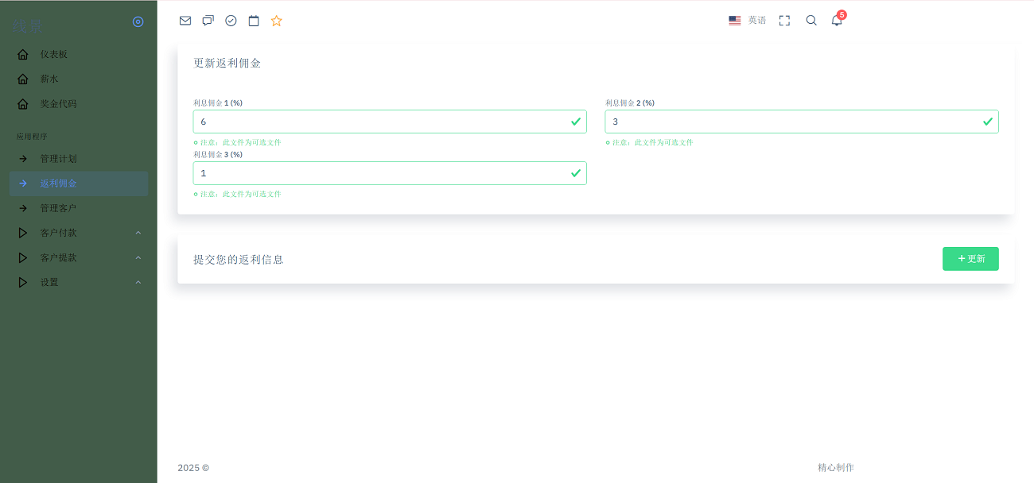Open the search magnifier icon
The image size is (1034, 483).
[811, 21]
